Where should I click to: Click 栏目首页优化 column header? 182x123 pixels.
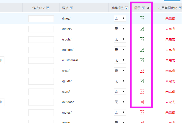(170, 8)
